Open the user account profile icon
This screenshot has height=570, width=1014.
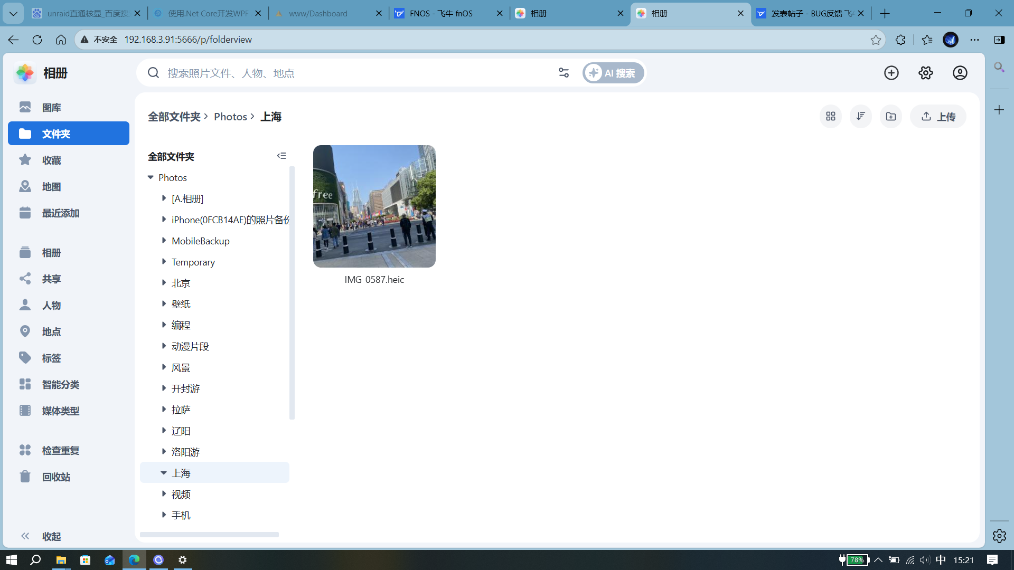[960, 73]
